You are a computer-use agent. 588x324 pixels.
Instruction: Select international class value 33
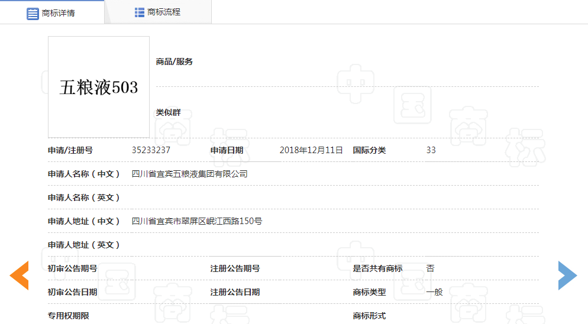(x=431, y=150)
